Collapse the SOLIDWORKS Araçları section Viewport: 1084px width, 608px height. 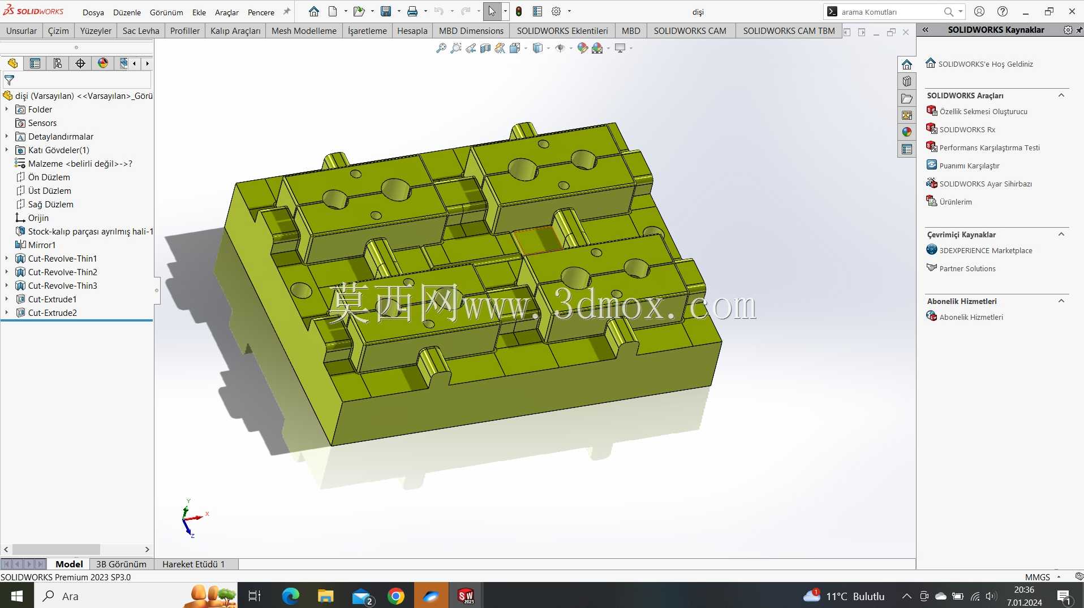(1061, 95)
